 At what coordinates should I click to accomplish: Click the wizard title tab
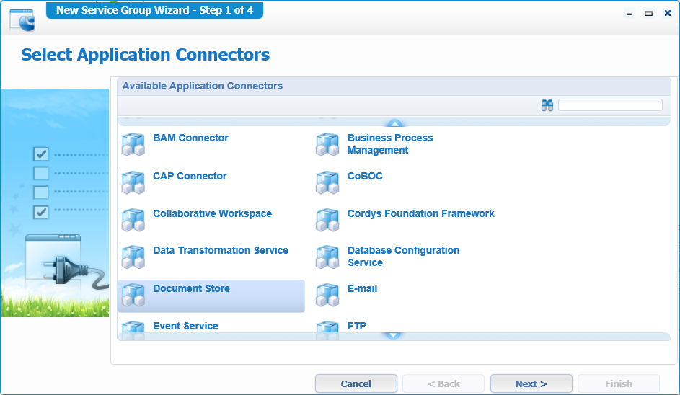click(x=154, y=10)
